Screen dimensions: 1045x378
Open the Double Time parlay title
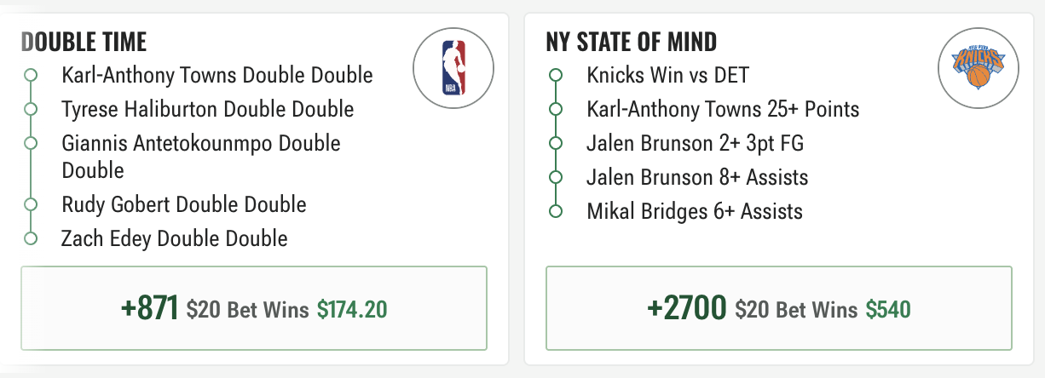click(84, 42)
